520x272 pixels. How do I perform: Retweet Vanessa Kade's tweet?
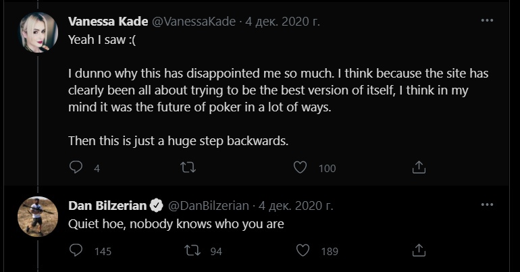188,167
